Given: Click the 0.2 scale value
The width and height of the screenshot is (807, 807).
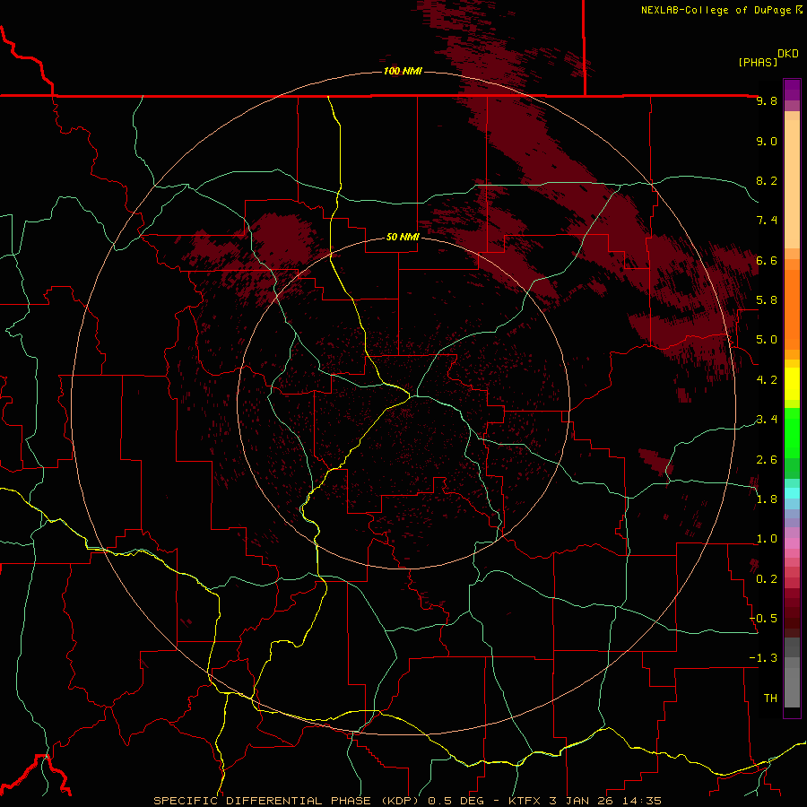Looking at the screenshot, I should (767, 579).
